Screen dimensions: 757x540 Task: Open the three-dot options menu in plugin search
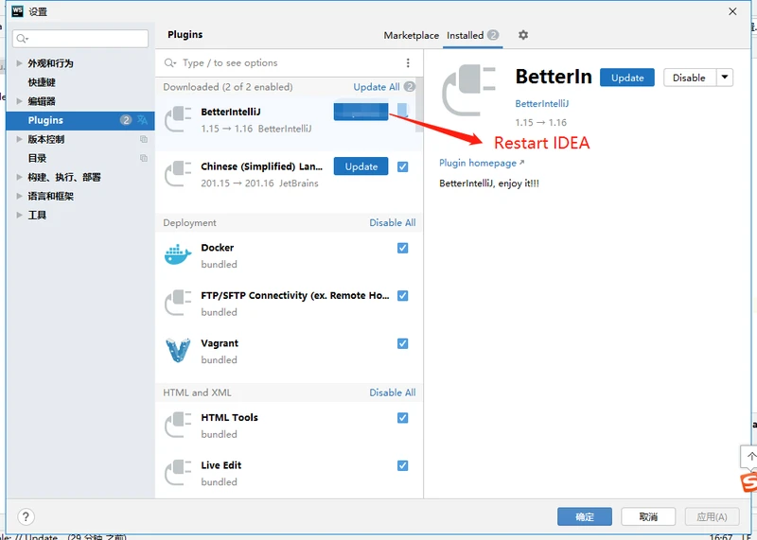[408, 63]
